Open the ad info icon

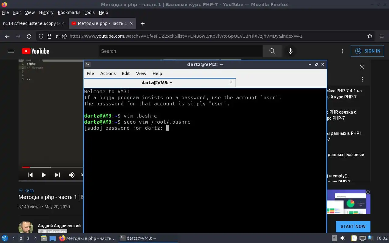click(x=368, y=192)
